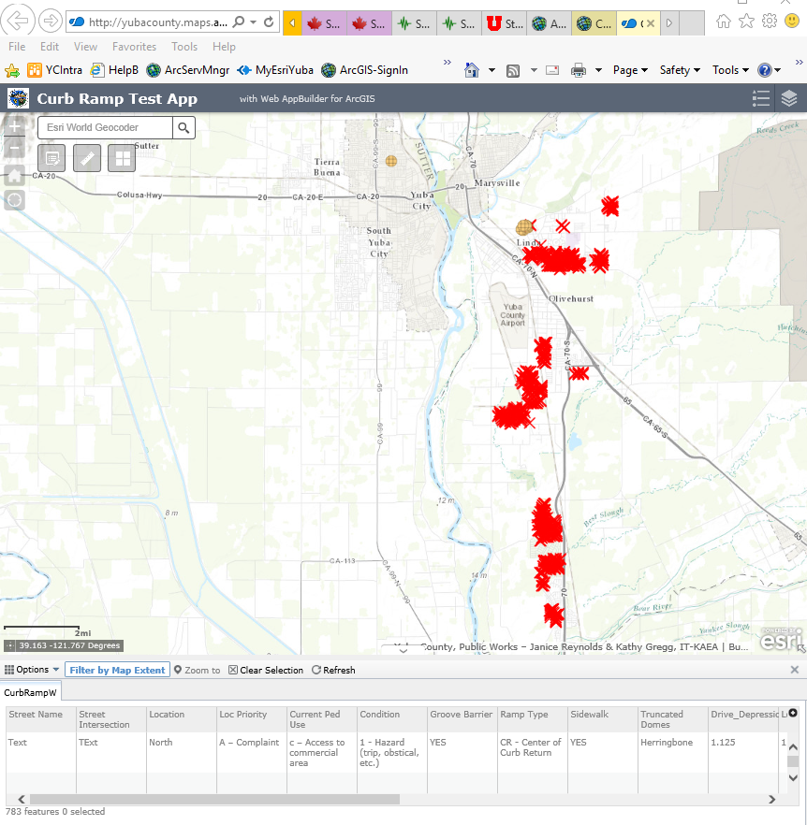The width and height of the screenshot is (807, 825).
Task: Click Refresh in table toolbar
Action: pos(333,670)
